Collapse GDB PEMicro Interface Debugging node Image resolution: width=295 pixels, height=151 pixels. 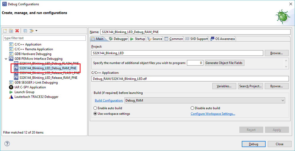(x=6, y=59)
